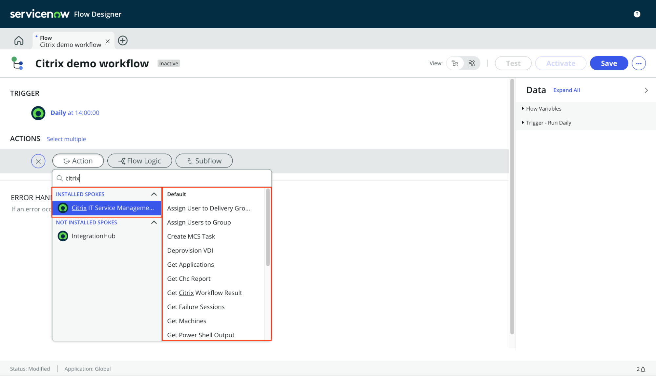This screenshot has width=656, height=376.
Task: Select Get Chc Report action
Action: [x=189, y=279]
